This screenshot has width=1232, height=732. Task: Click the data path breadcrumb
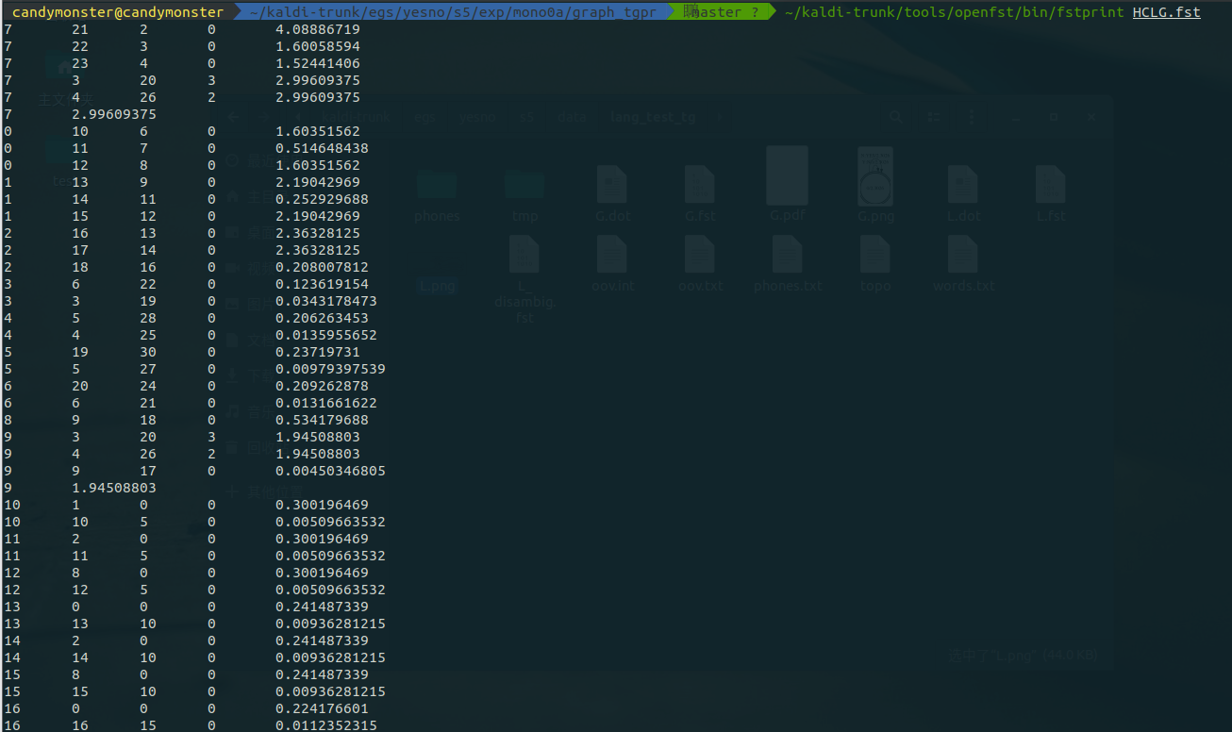pyautogui.click(x=572, y=117)
